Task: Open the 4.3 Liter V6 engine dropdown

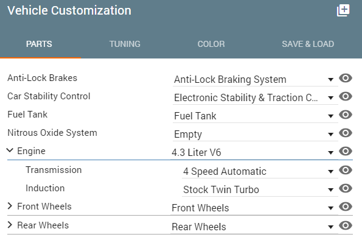Action: 254,153
